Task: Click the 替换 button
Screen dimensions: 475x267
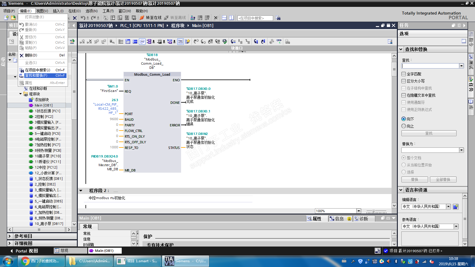Action: click(x=415, y=179)
